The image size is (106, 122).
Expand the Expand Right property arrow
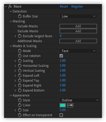15,85
